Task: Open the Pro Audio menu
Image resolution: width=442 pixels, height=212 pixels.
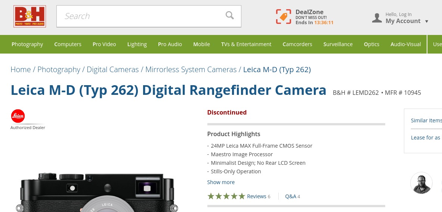Action: pyautogui.click(x=170, y=44)
